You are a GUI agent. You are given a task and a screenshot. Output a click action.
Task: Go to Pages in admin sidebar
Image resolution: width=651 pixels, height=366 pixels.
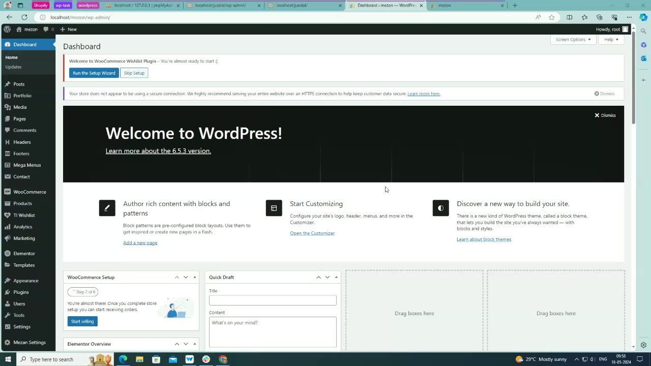click(x=19, y=118)
